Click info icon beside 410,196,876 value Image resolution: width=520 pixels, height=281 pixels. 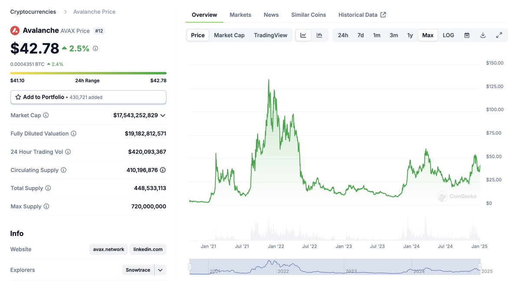coord(163,170)
